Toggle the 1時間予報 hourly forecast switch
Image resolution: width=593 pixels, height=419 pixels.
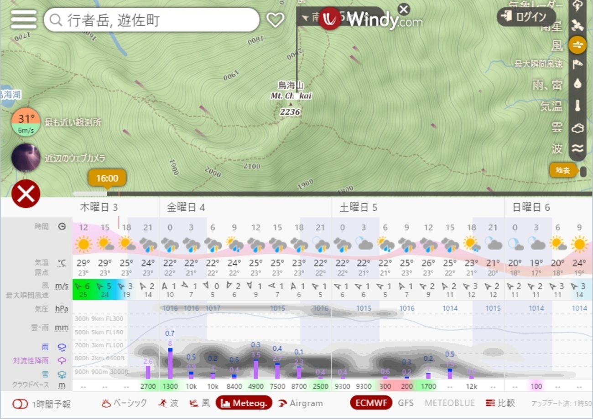pyautogui.click(x=20, y=404)
